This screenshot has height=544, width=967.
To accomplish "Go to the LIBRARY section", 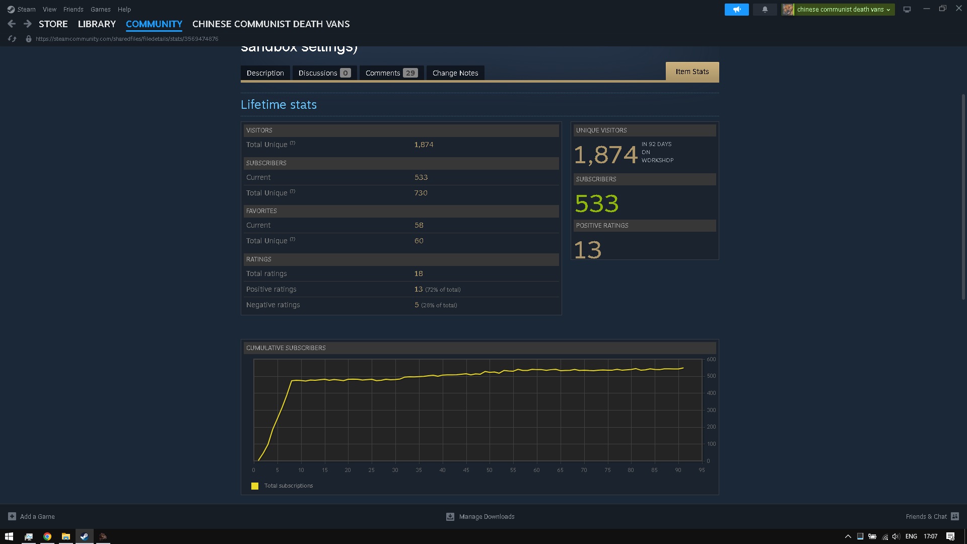I will [x=97, y=24].
